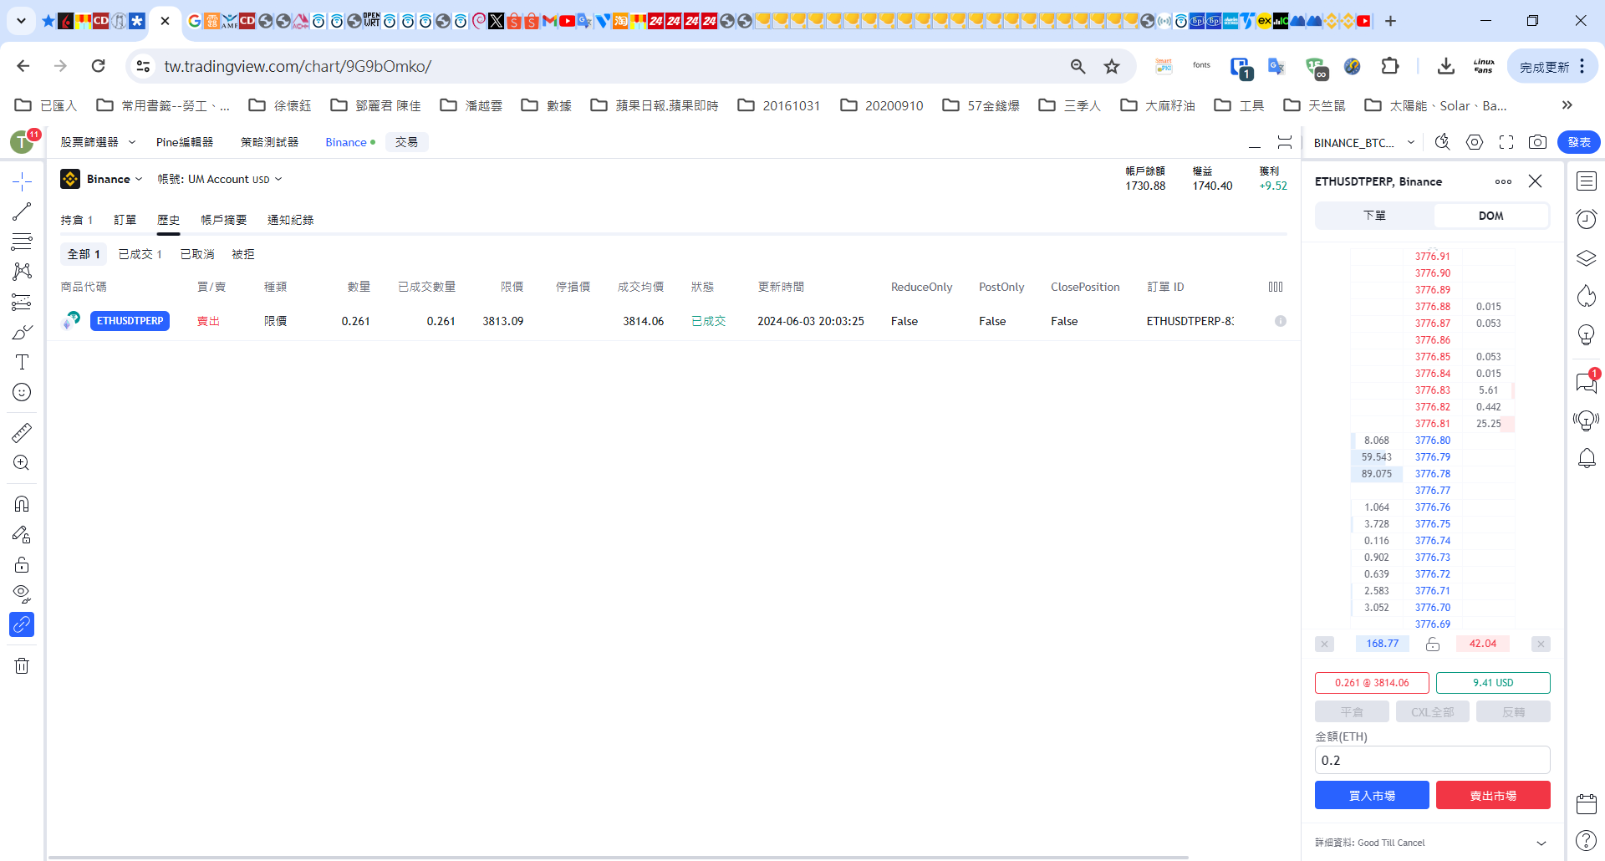1605x861 pixels.
Task: Toggle the drawings sync link icon
Action: 22,624
